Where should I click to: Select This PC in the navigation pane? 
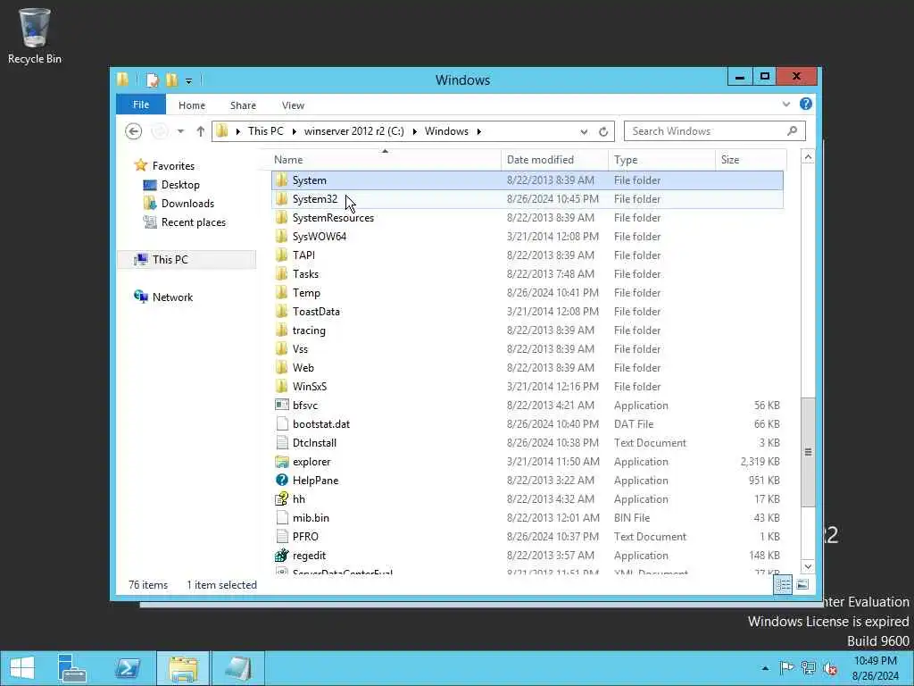pyautogui.click(x=170, y=260)
